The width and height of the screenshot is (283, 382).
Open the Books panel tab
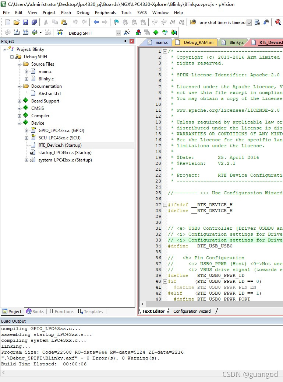pos(35,311)
